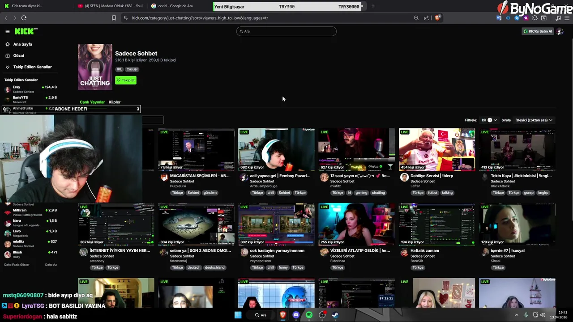
Task: Toggle the Kick sidebar hamburger menu
Action: tap(8, 31)
